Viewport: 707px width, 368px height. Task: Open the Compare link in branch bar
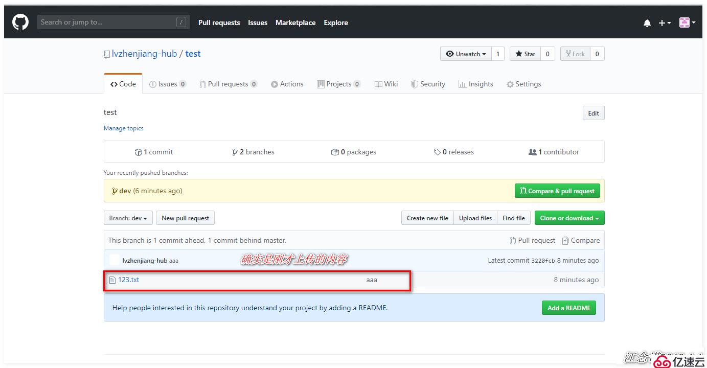tap(581, 240)
